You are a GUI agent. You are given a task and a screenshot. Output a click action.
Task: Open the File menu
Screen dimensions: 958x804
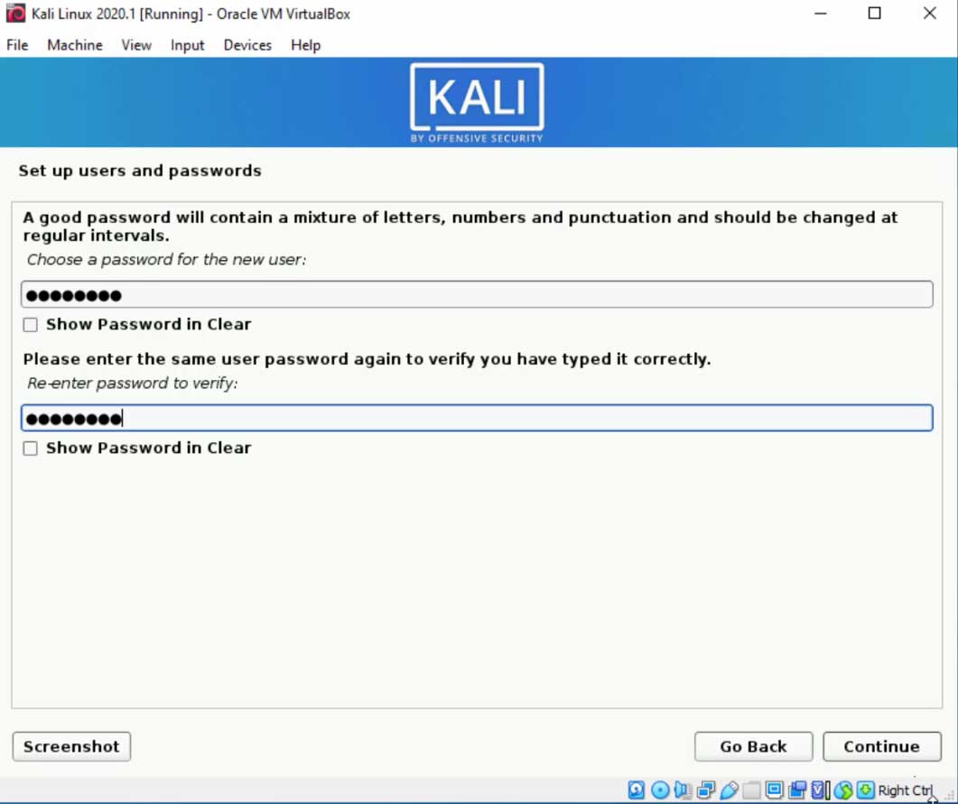(17, 45)
